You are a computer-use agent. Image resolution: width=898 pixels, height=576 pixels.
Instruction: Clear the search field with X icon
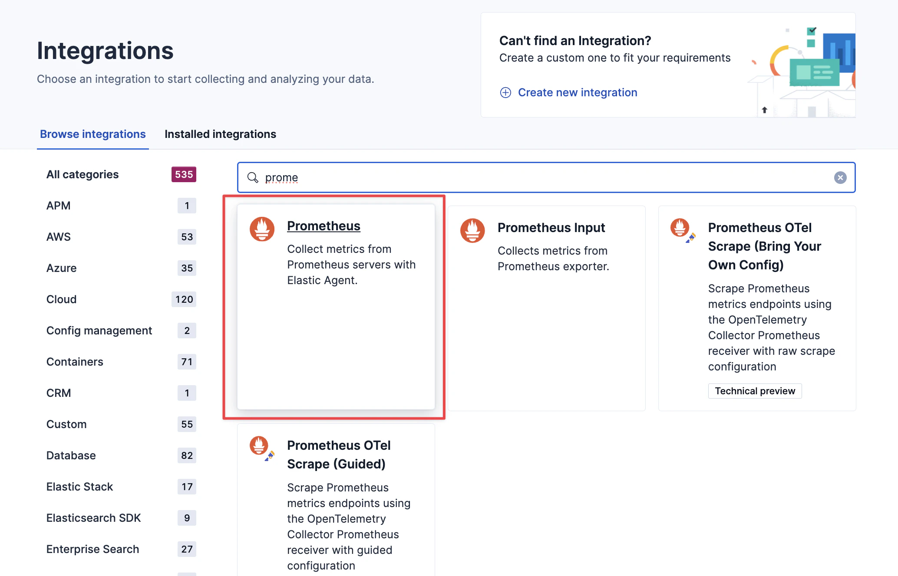point(840,177)
